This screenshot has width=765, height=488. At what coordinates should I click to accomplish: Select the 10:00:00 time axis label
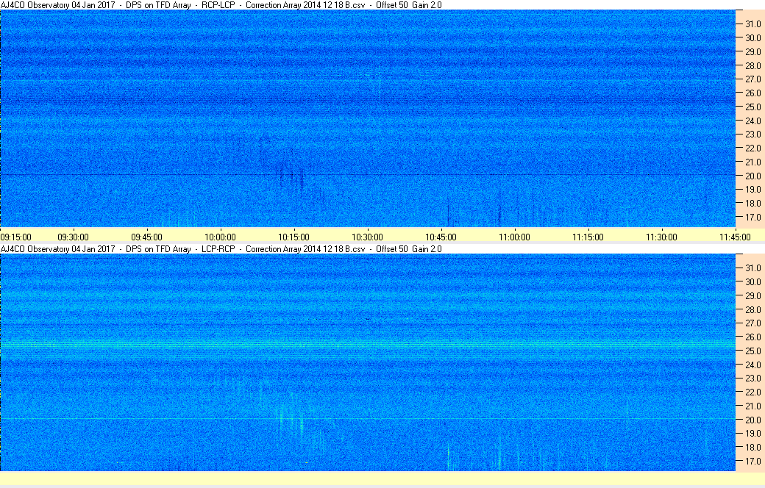pyautogui.click(x=220, y=237)
